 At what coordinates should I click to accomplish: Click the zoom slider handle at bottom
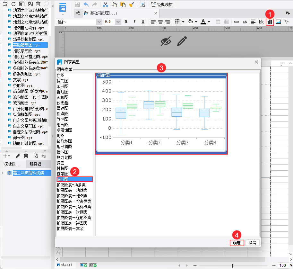[232, 265]
